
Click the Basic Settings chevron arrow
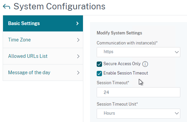(78, 23)
